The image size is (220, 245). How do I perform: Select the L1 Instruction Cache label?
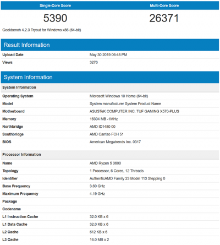click(20, 217)
